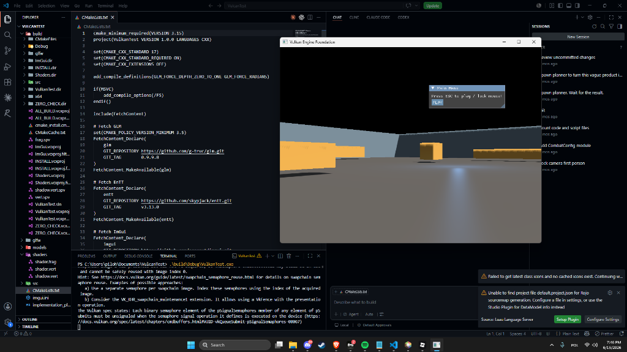
Task: Open File Explorer from the taskbar
Action: click(293, 345)
